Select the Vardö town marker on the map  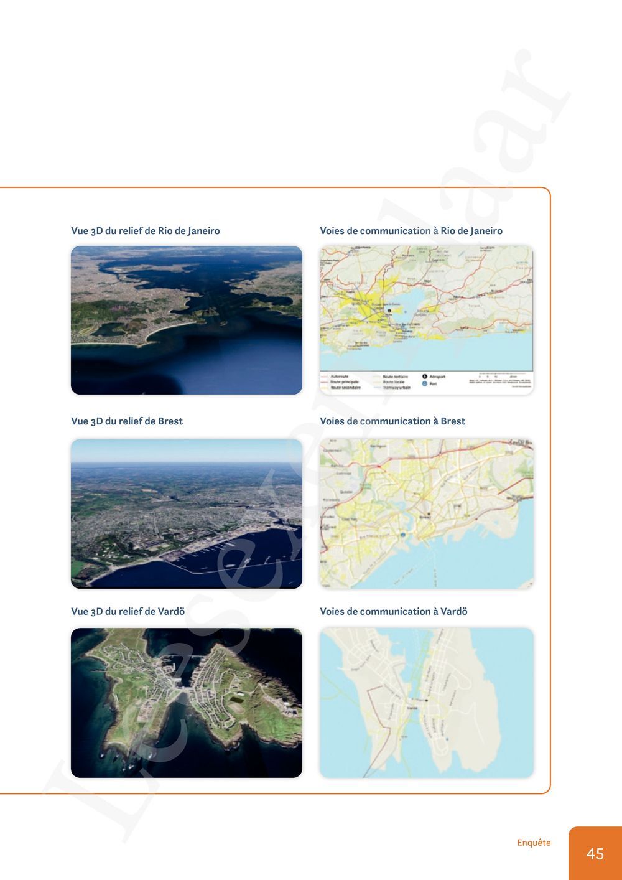coord(427,700)
